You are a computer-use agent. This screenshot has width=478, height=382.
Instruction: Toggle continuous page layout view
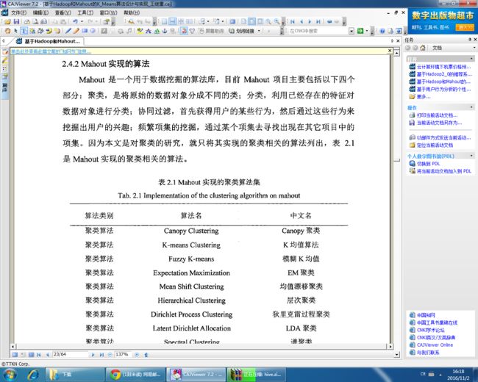click(173, 21)
